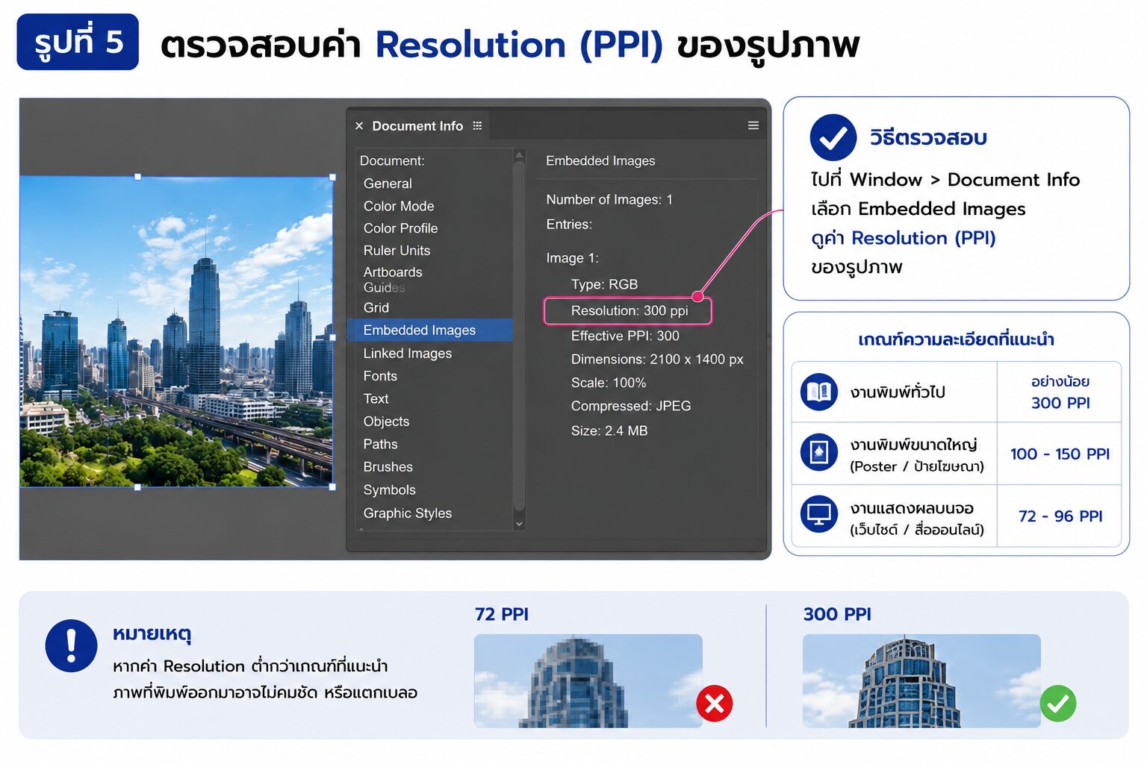This screenshot has width=1147, height=764.
Task: Click the monitor icon for screen display
Action: 819,515
